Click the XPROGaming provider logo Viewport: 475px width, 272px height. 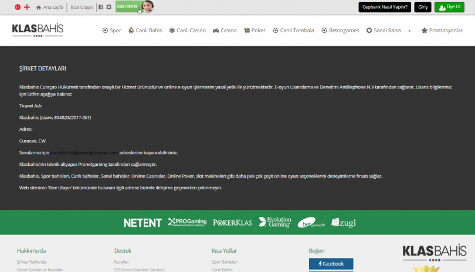187,222
